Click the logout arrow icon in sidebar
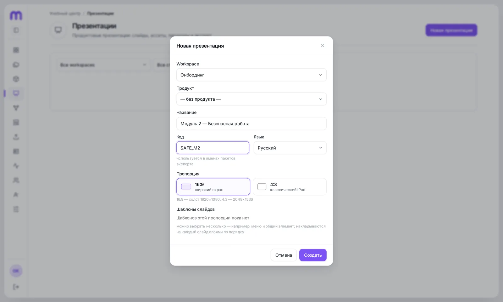 (16, 287)
